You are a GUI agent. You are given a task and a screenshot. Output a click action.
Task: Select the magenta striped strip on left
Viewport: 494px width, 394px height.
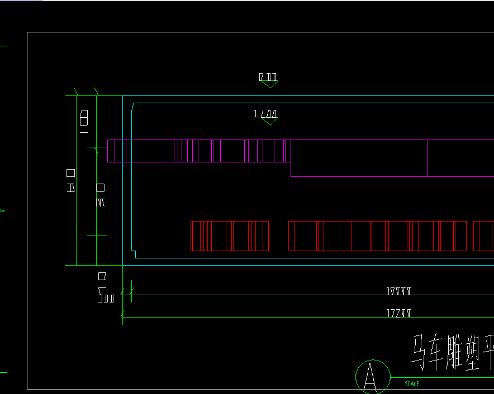click(x=199, y=151)
